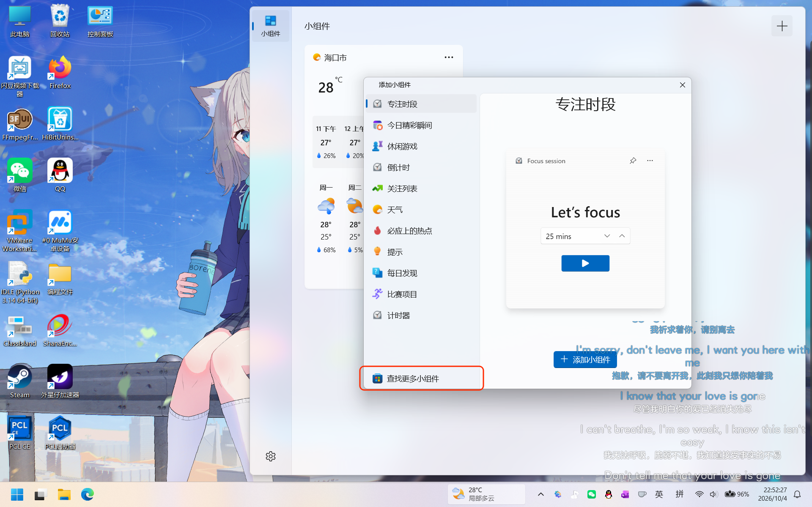Increase focus minutes with up chevron
812x507 pixels.
tap(622, 236)
